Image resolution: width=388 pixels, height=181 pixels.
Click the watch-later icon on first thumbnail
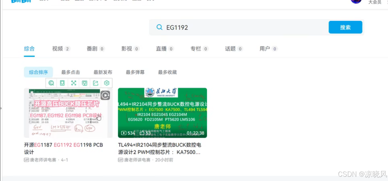[105, 95]
